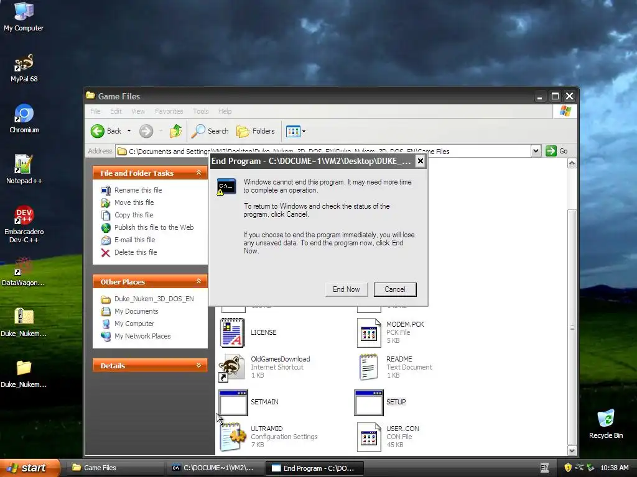Viewport: 637px width, 477px height.
Task: Expand the Address bar dropdown
Action: pos(536,151)
